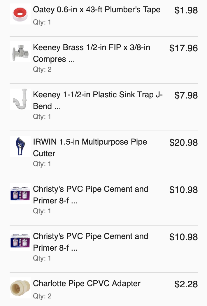207x306 pixels.
Task: Open Oatey Plumber's Tape item title
Action: point(97,10)
